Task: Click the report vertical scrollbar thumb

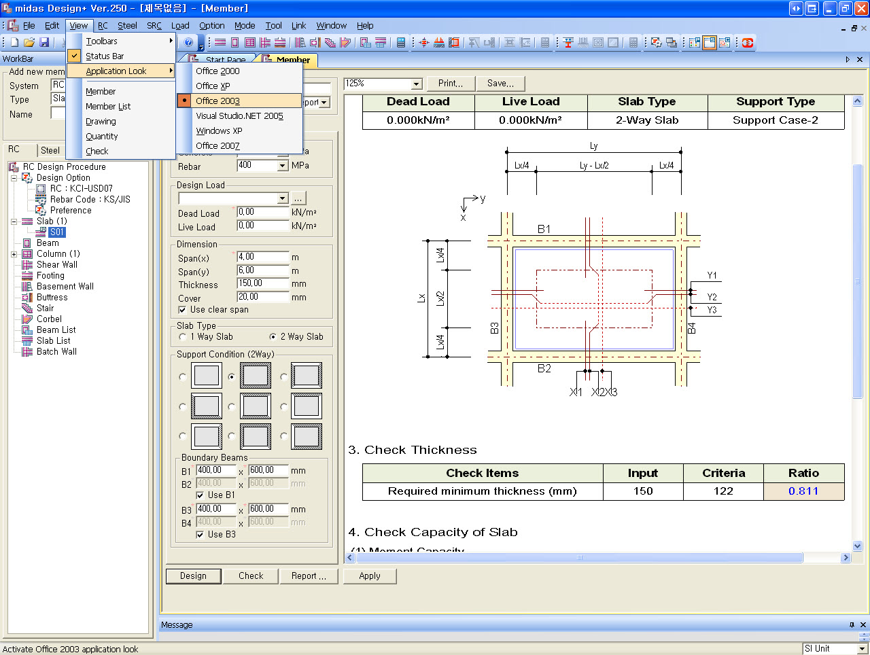Action: [x=857, y=282]
